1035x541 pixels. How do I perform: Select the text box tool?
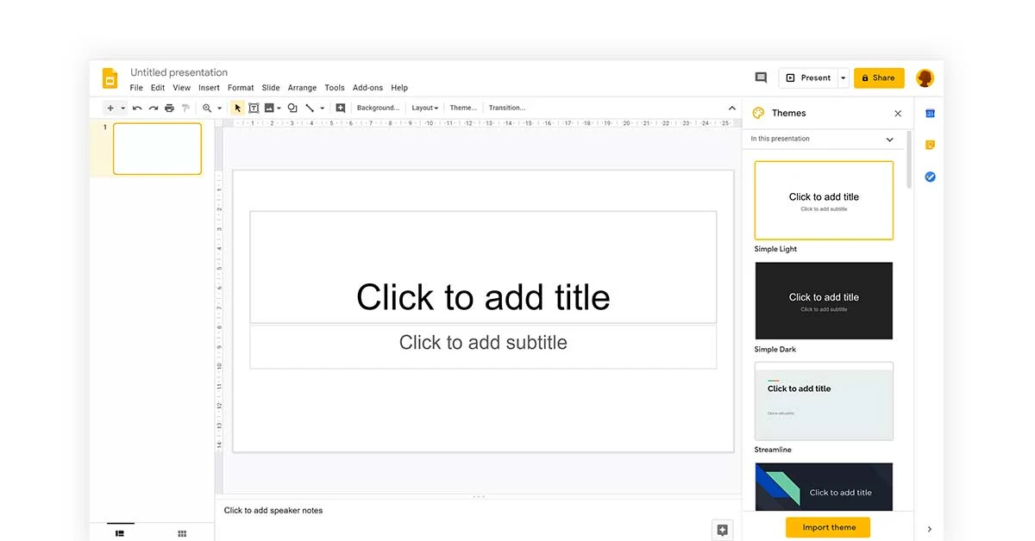coord(254,108)
